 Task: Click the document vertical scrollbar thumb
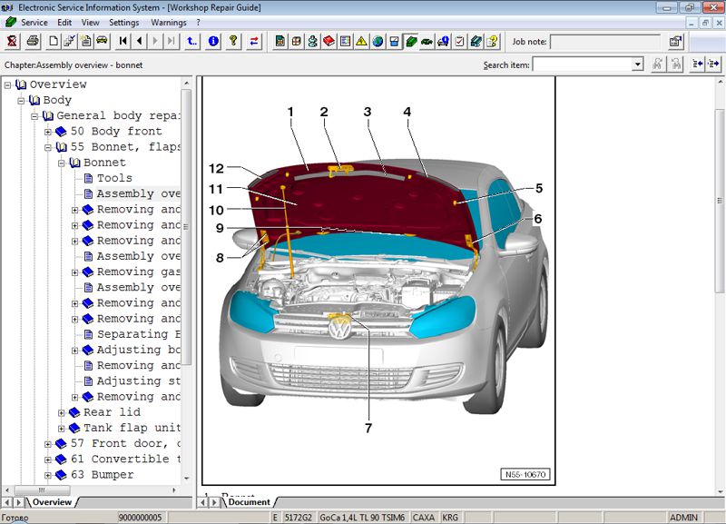(720, 201)
